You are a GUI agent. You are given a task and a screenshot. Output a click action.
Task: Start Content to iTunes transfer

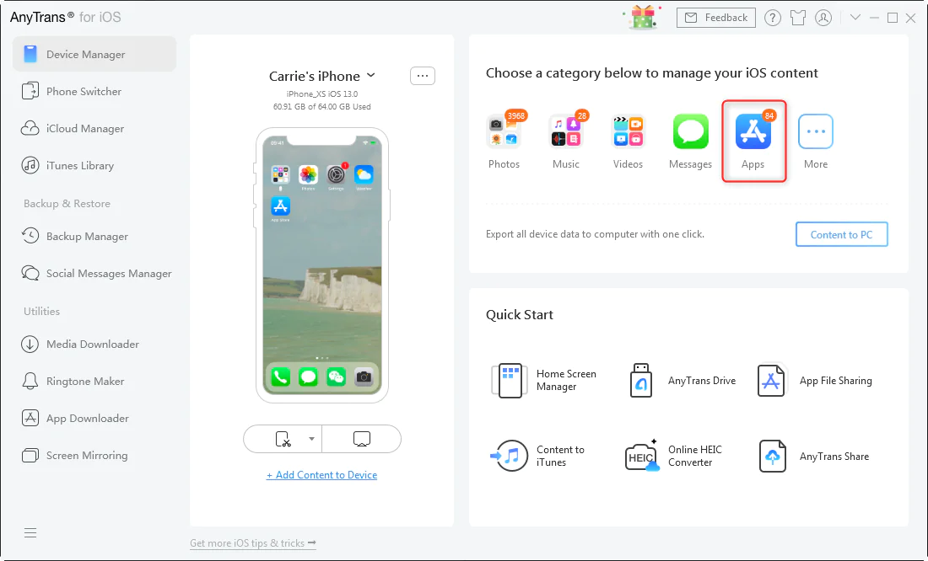tap(537, 456)
